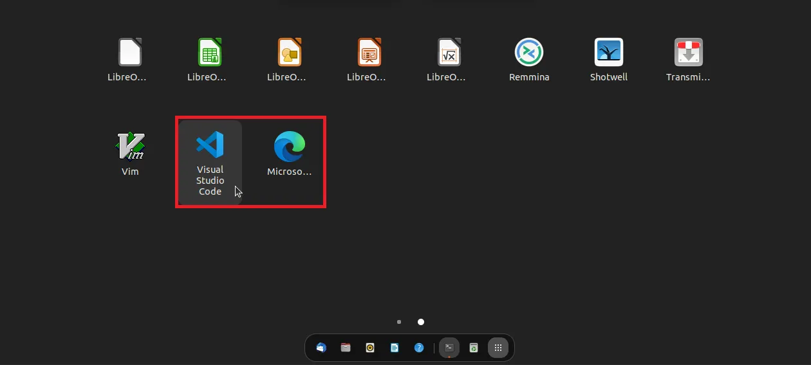Launch LibreOffice Math formula icon
The image size is (811, 365).
tap(449, 52)
